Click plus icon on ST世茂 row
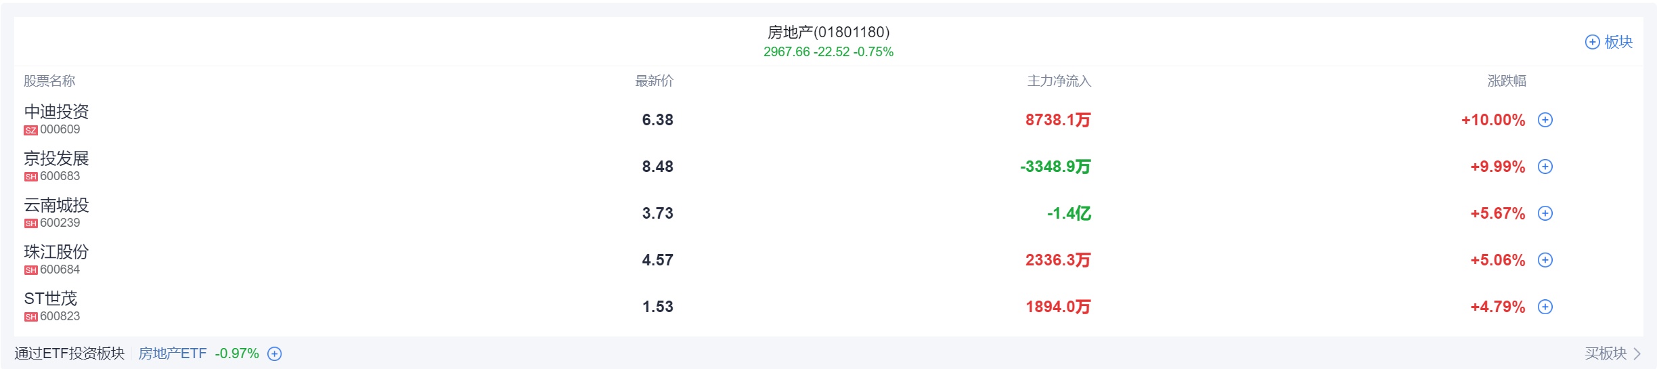 pyautogui.click(x=1545, y=307)
